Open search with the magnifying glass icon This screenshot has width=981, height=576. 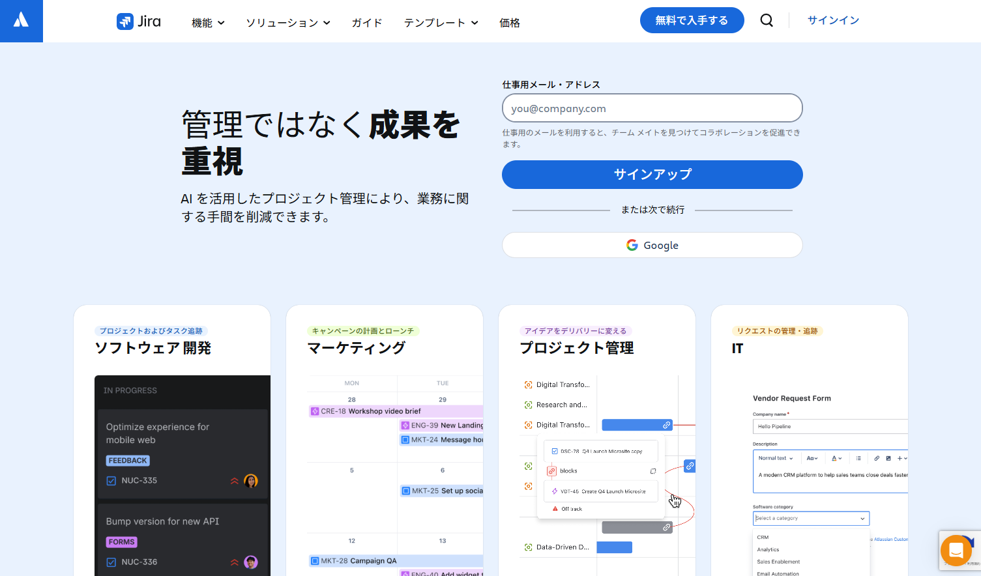point(766,20)
